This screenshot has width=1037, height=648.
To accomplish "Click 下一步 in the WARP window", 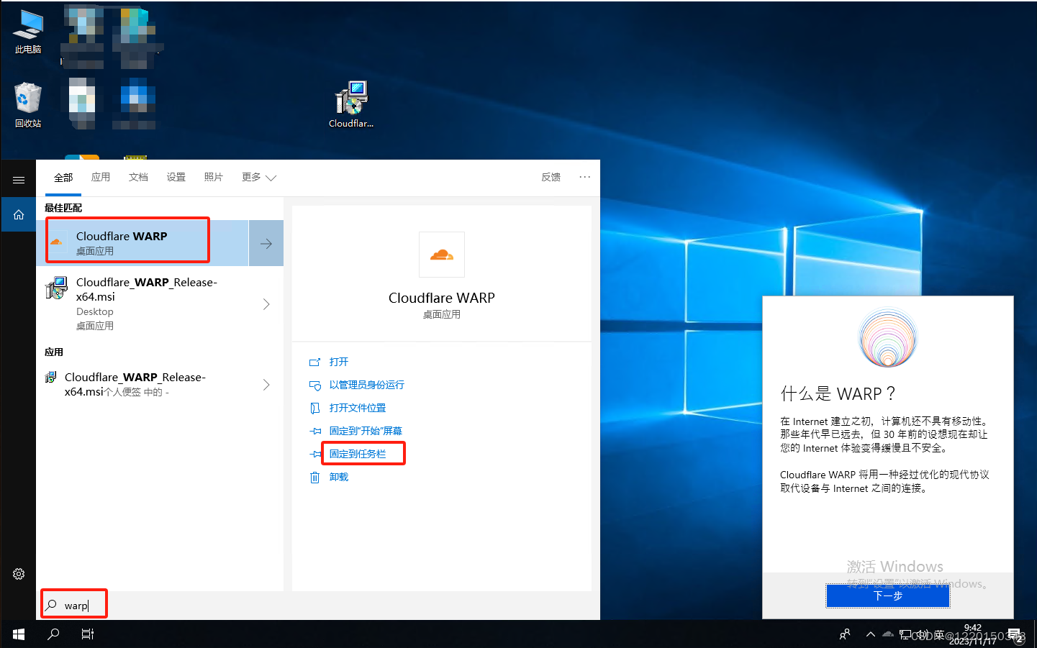I will [x=888, y=595].
